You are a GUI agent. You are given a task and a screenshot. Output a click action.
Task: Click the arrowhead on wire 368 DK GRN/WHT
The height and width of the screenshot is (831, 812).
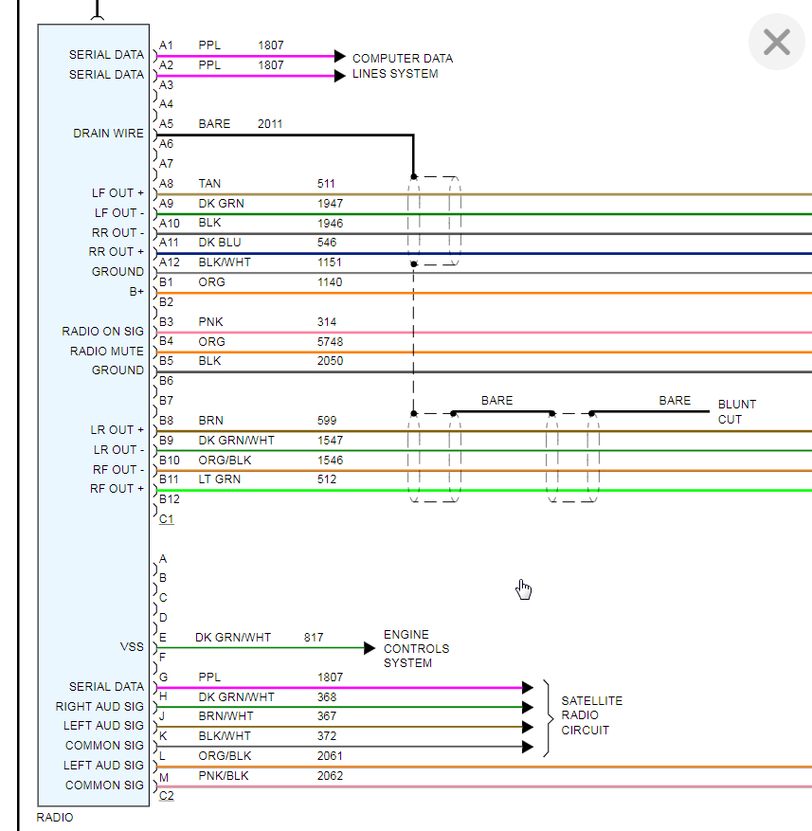point(528,707)
